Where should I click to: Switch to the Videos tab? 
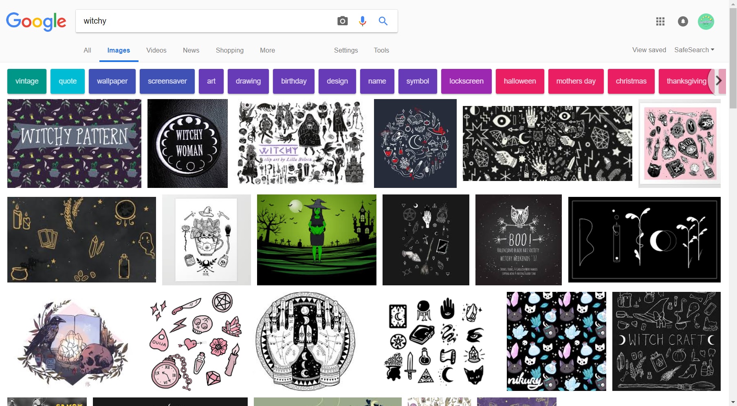pyautogui.click(x=156, y=50)
